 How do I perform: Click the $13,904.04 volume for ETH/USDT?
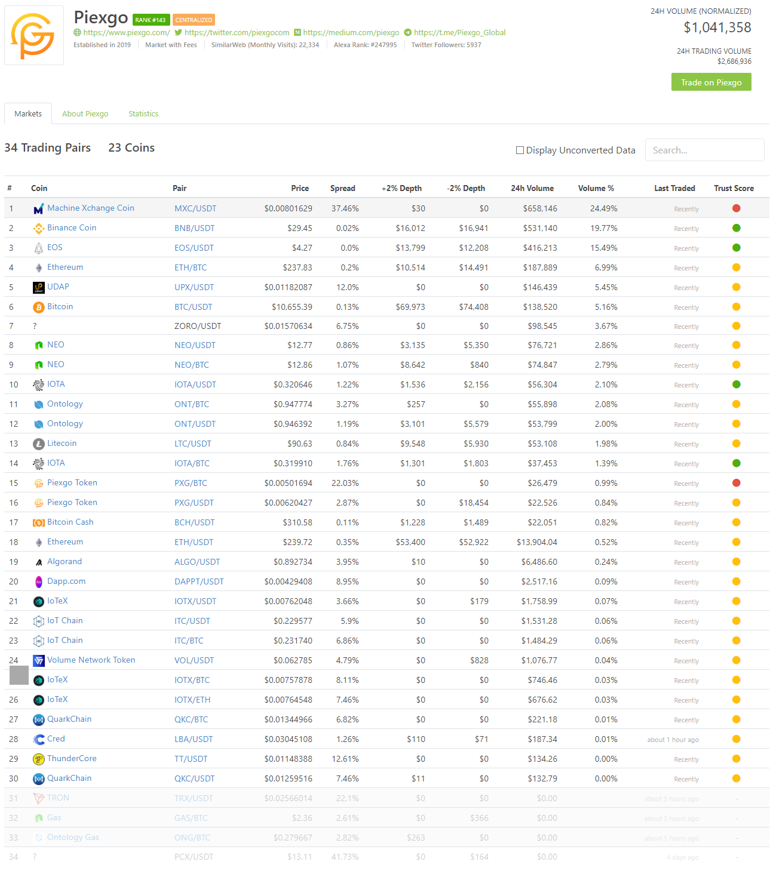(537, 543)
